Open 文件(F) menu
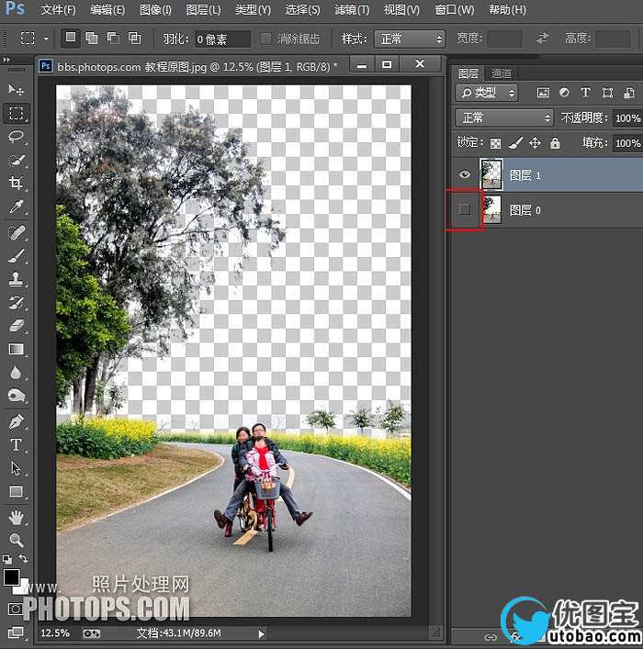Image resolution: width=643 pixels, height=649 pixels. (x=58, y=9)
